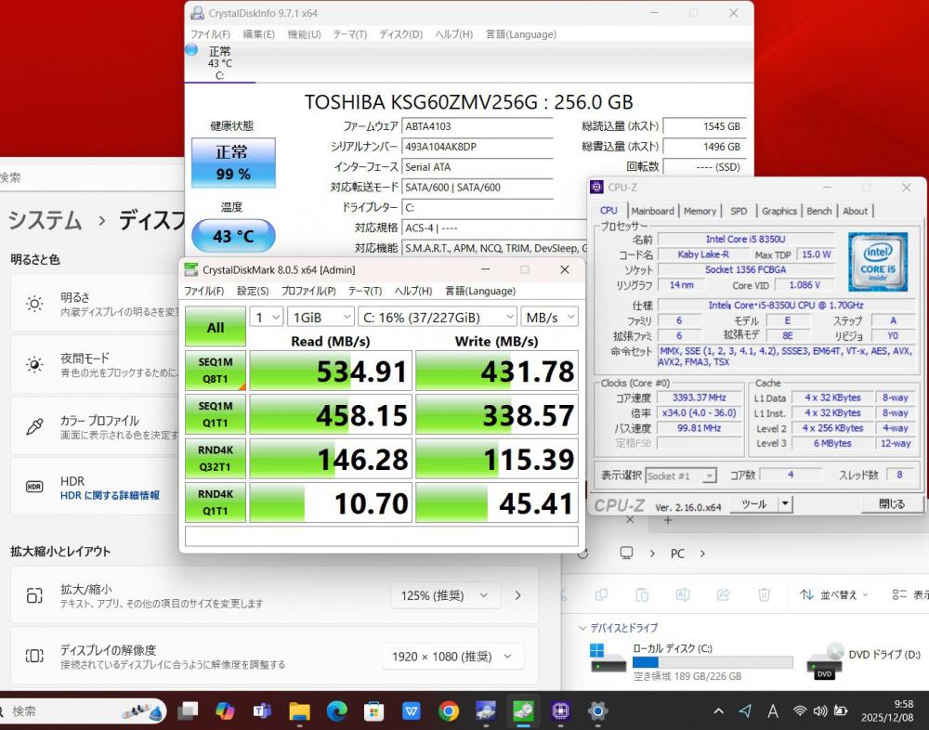This screenshot has width=929, height=730.
Task: Open the 1GiB test size dropdown
Action: [320, 318]
